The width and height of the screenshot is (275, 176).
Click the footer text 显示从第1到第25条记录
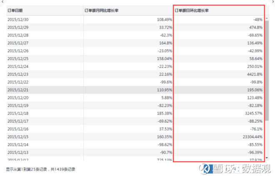pos(27,169)
